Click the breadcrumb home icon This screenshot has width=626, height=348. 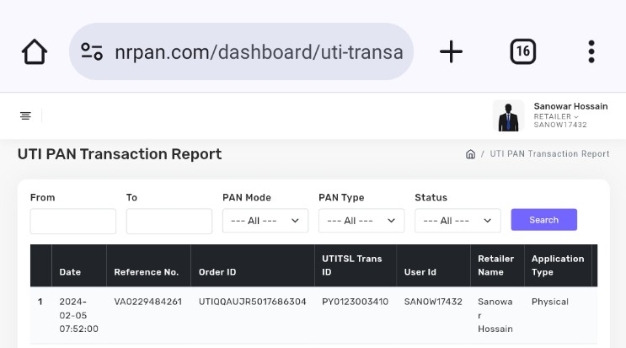(470, 154)
